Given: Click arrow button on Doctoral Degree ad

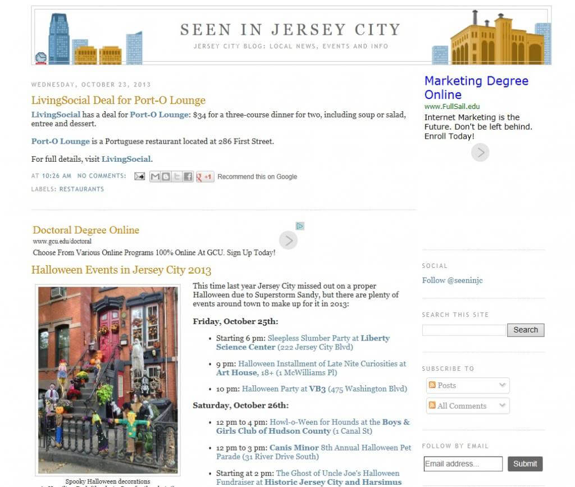Looking at the screenshot, I should [x=288, y=240].
